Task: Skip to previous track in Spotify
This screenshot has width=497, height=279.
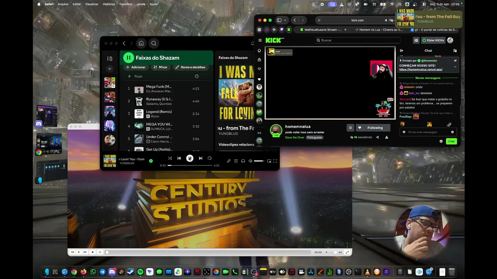Action: [x=179, y=158]
